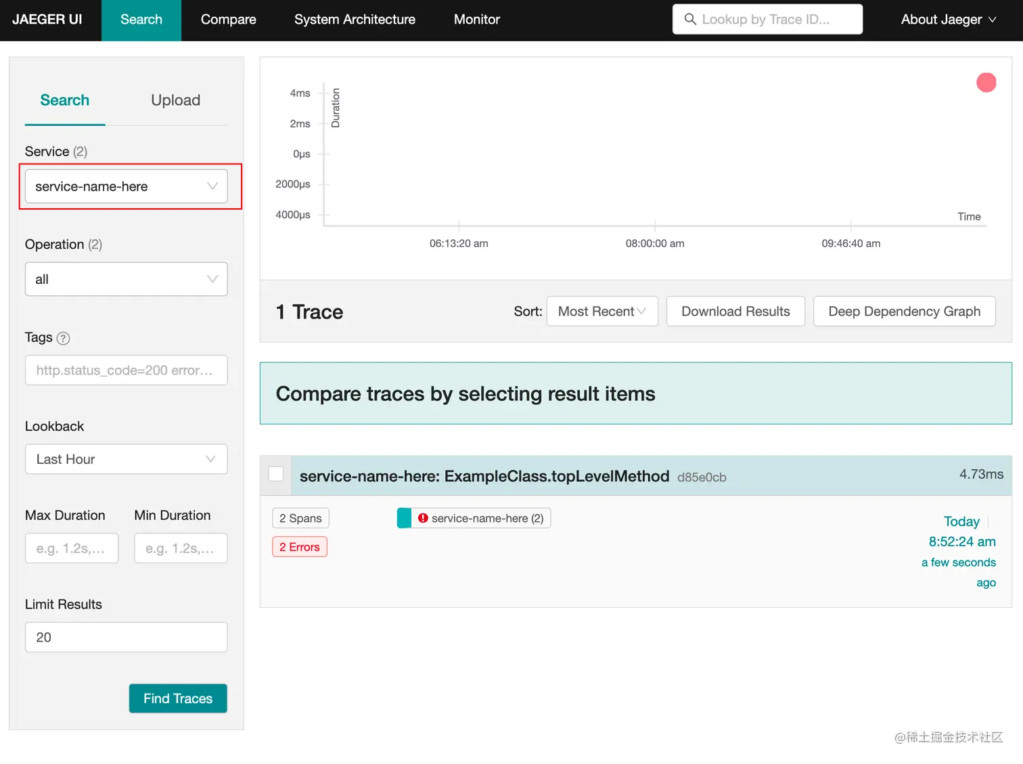Click Download Results button
Screen dimensions: 1023x764
(735, 311)
